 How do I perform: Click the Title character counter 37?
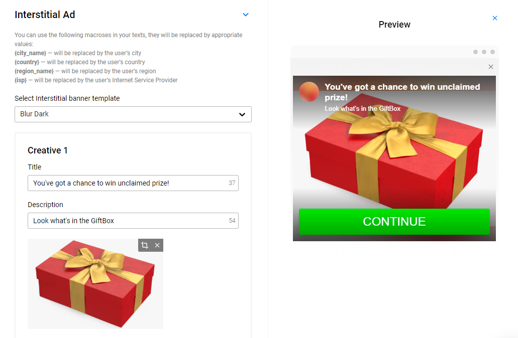232,183
